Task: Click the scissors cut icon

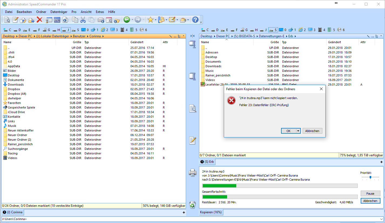Action: click(83, 20)
